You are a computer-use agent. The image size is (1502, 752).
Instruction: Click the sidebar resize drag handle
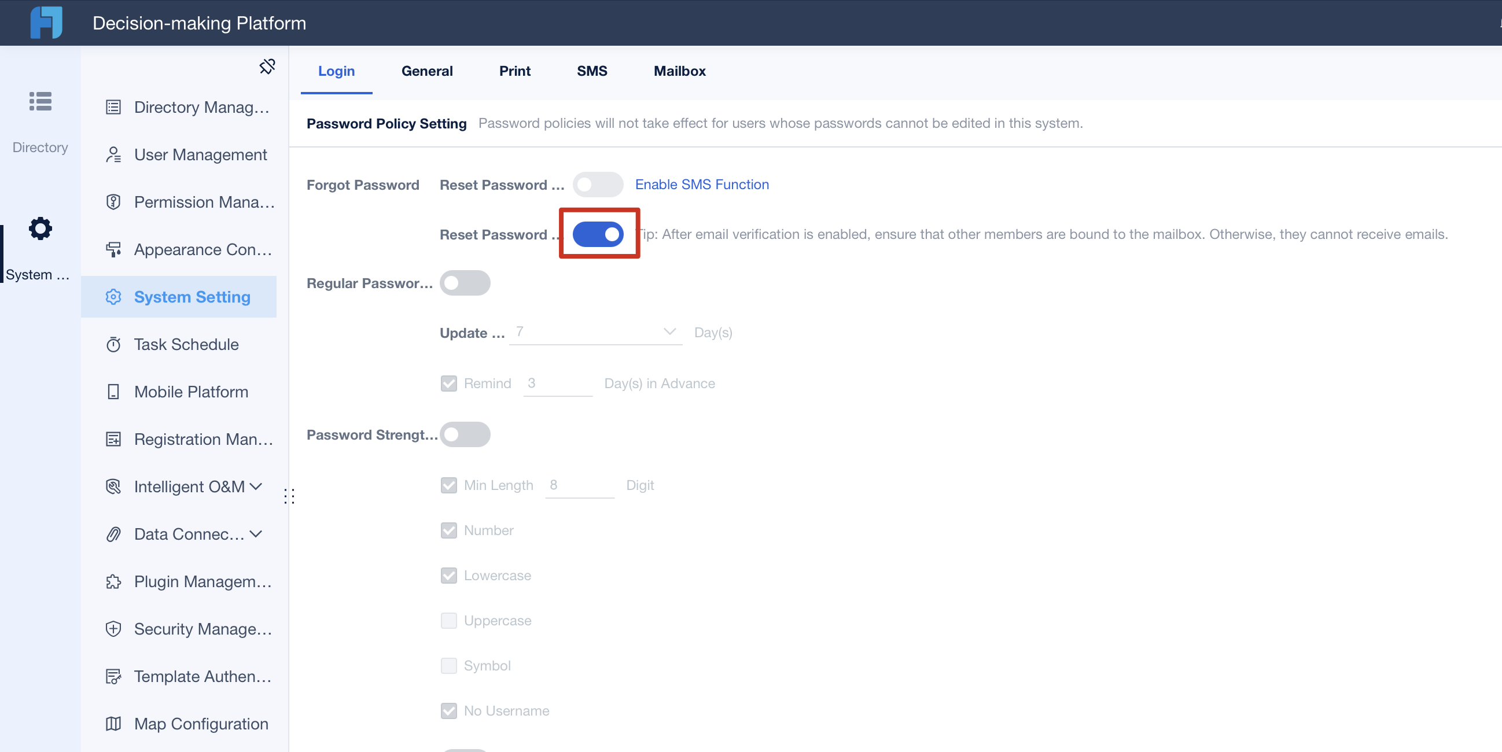pos(289,496)
